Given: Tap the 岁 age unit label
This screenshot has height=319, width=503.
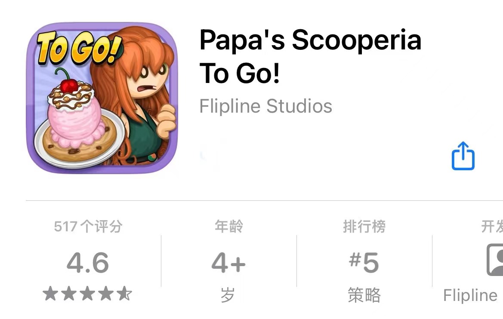Looking at the screenshot, I should (228, 295).
